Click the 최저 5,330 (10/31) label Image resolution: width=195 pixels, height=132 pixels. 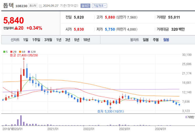[110, 111]
